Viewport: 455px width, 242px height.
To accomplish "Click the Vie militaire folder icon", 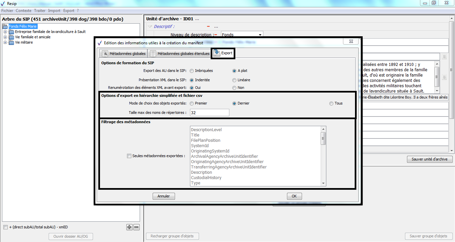I will (x=11, y=42).
